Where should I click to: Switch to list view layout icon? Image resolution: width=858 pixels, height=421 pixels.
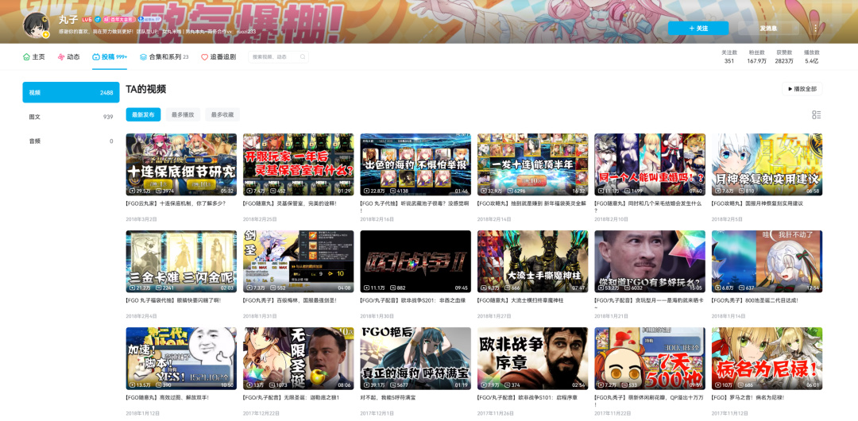coord(817,114)
